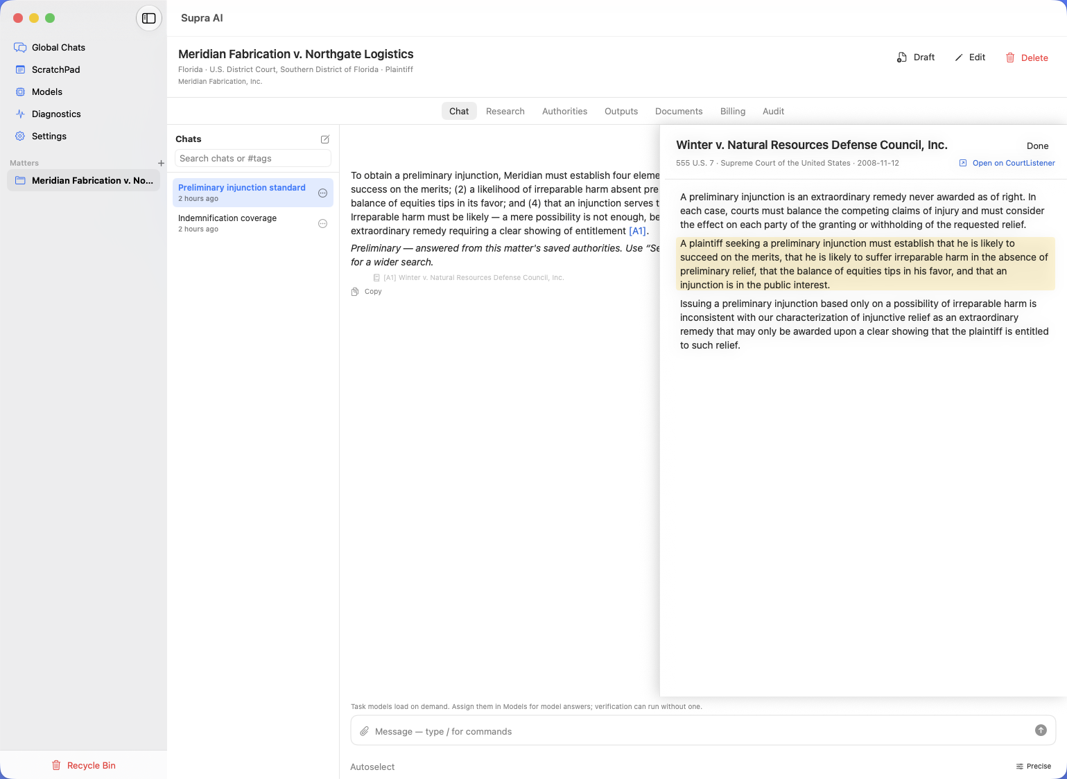Viewport: 1067px width, 779px height.
Task: Attach a file with paperclip icon
Action: click(364, 731)
